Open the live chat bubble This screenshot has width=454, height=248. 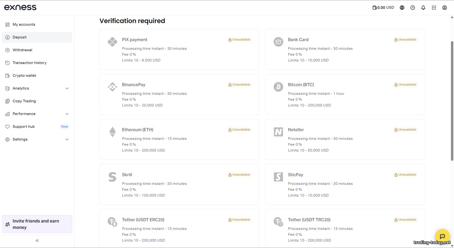pyautogui.click(x=442, y=236)
